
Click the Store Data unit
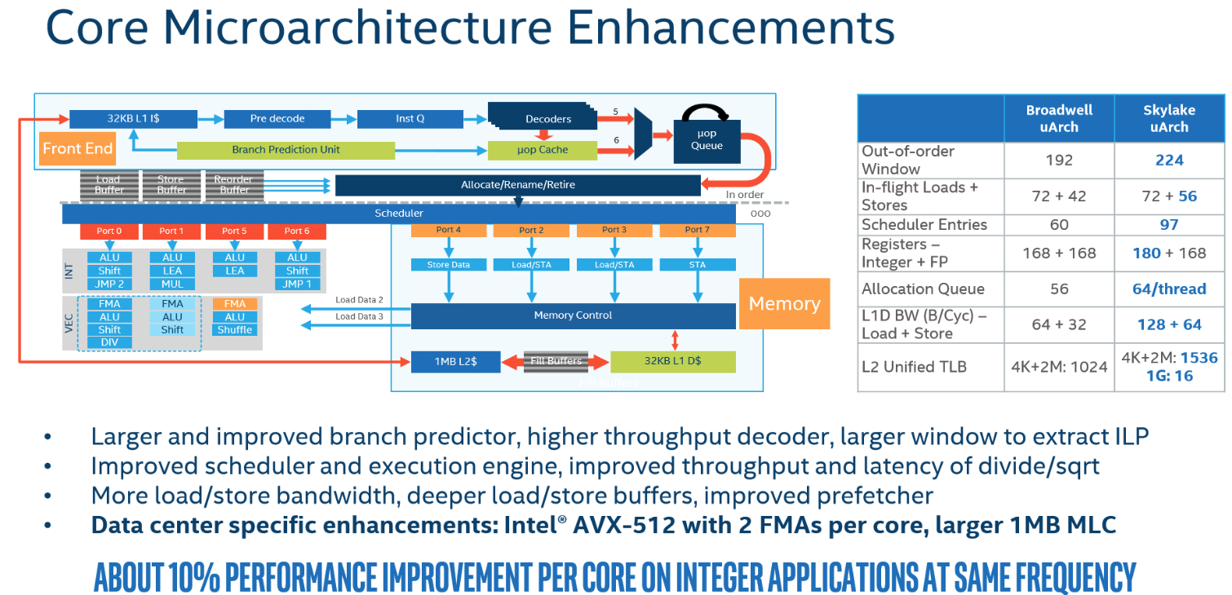tap(449, 265)
